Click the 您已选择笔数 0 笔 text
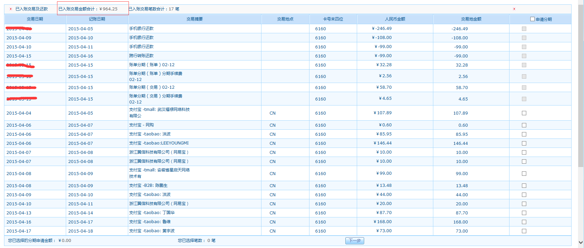The height and width of the screenshot is (248, 584). coord(197,241)
